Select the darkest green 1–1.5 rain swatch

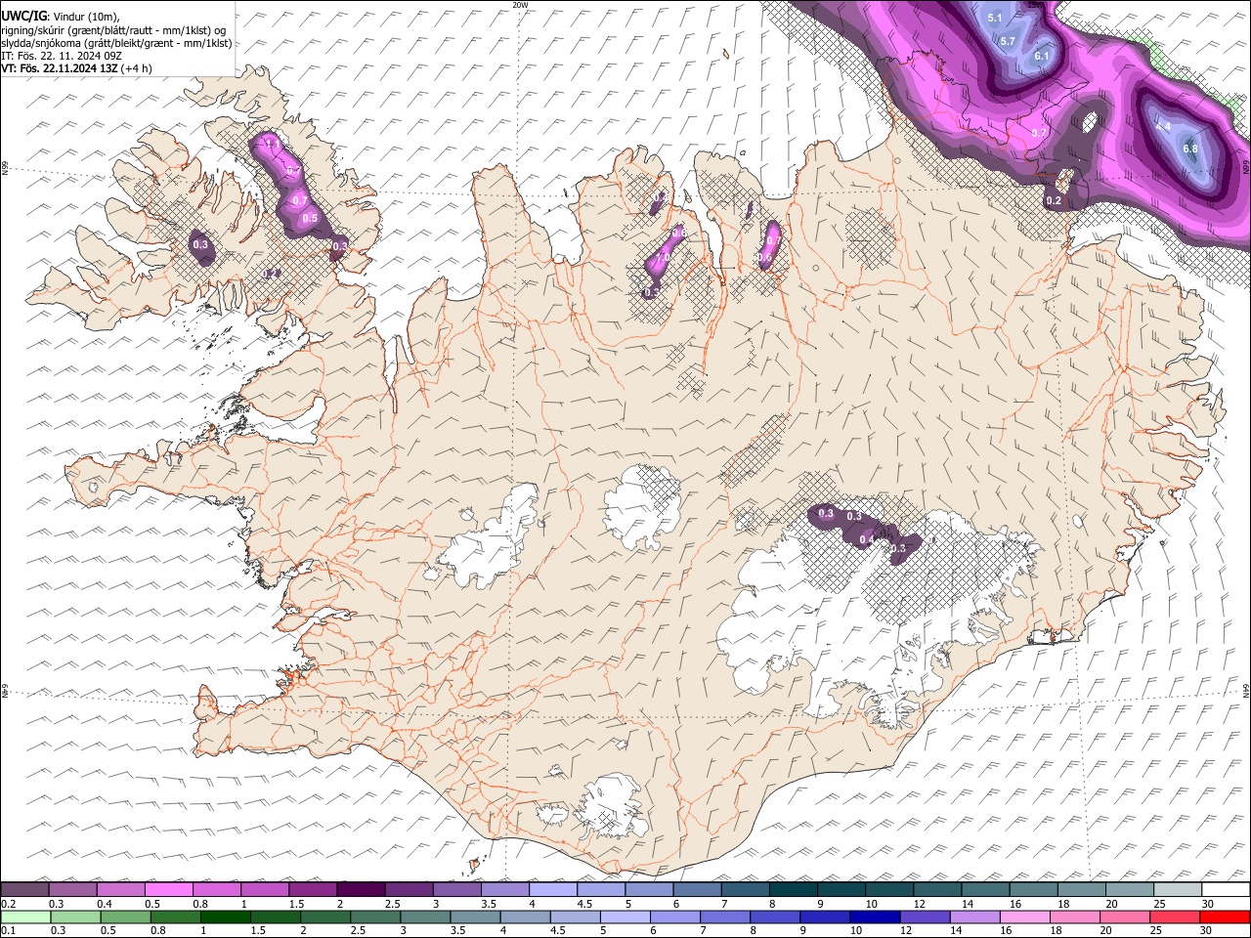pyautogui.click(x=226, y=917)
